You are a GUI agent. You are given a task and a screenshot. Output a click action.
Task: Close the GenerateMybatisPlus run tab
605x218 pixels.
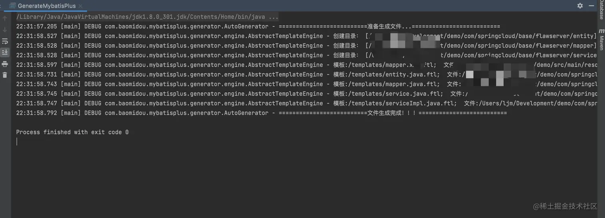(80, 6)
